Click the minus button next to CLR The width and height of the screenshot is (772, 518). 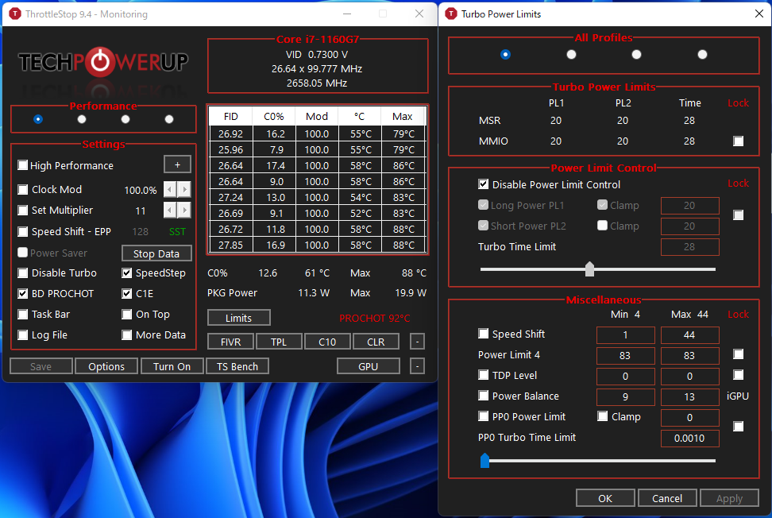point(417,342)
